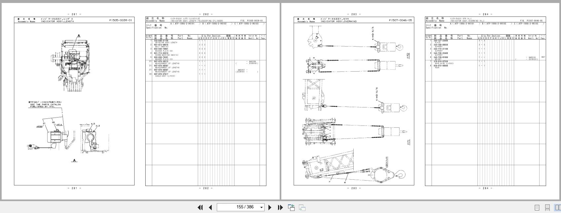561x213 pixels.
Task: Click part number 343-640-51100 on page 282
Action: 161,41
